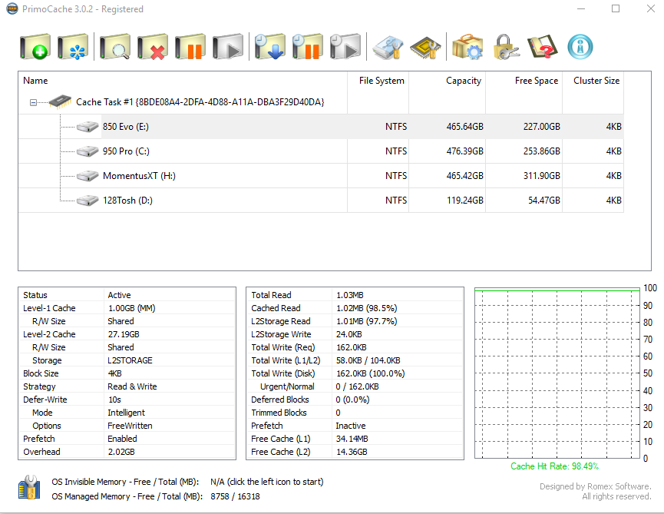Click the blue down-arrow clock toolbar icon
Viewport: 664px width, 514px height.
pos(269,48)
